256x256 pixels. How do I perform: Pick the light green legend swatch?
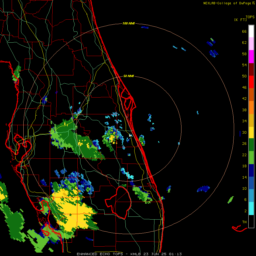(x=251, y=158)
